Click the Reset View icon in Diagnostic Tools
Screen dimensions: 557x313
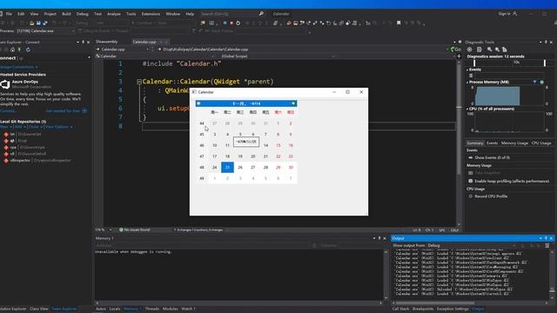pos(505,50)
